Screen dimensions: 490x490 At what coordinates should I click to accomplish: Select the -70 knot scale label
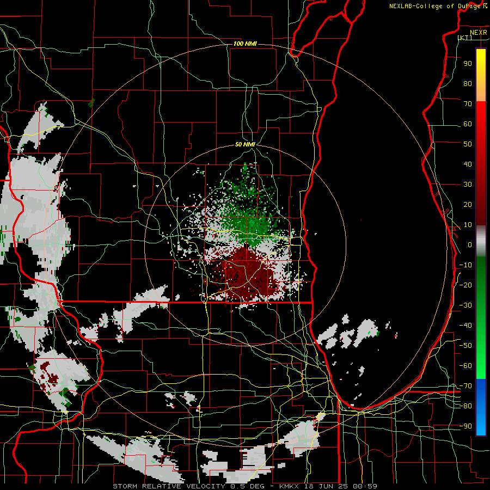pyautogui.click(x=465, y=386)
